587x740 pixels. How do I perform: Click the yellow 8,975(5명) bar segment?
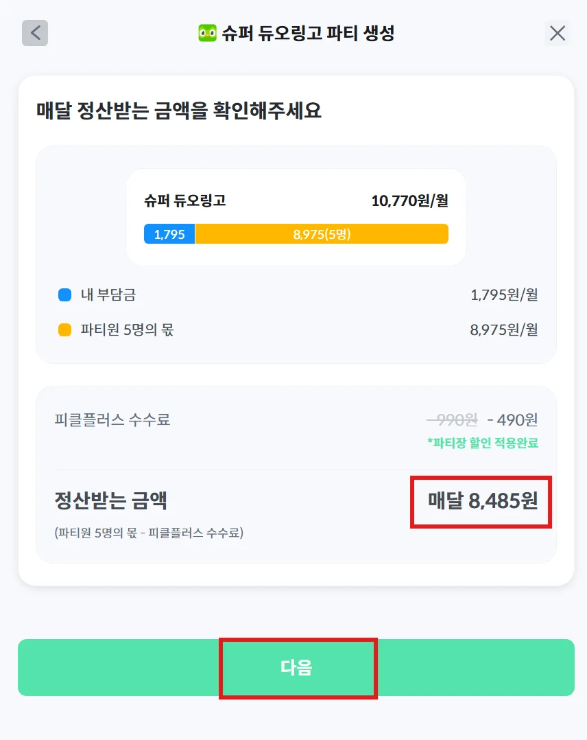click(x=322, y=234)
